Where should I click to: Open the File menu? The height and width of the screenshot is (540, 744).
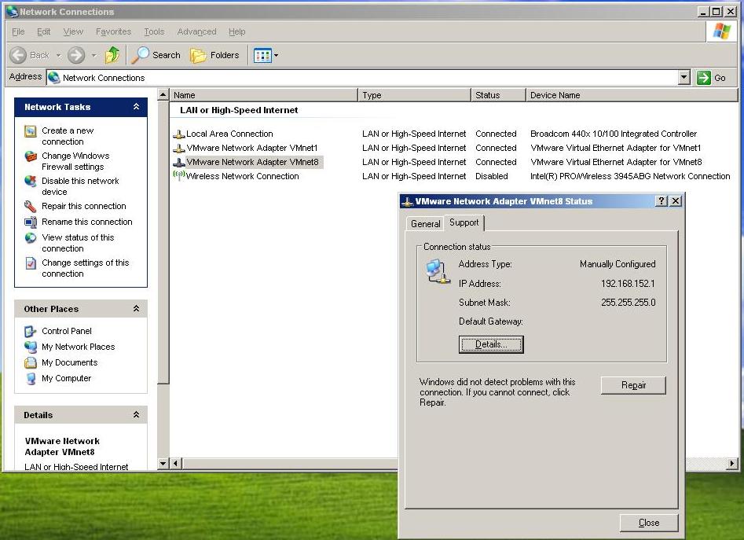(18, 31)
